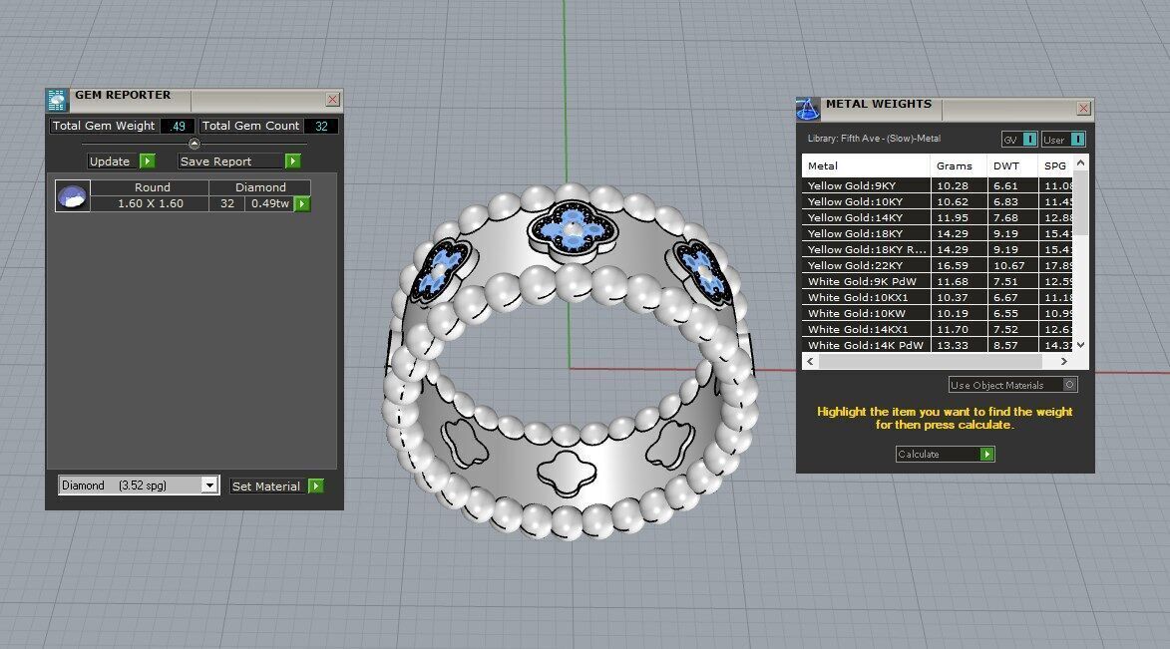Select the White Gold:14KX1 row
Image resolution: width=1170 pixels, height=649 pixels.
tap(938, 329)
